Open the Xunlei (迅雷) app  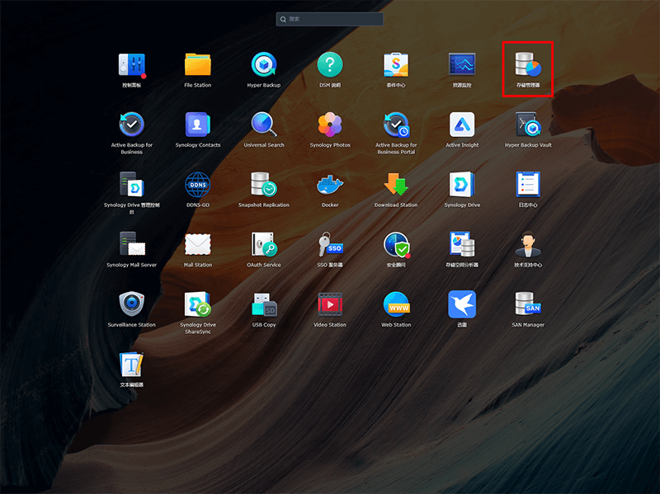(x=462, y=304)
